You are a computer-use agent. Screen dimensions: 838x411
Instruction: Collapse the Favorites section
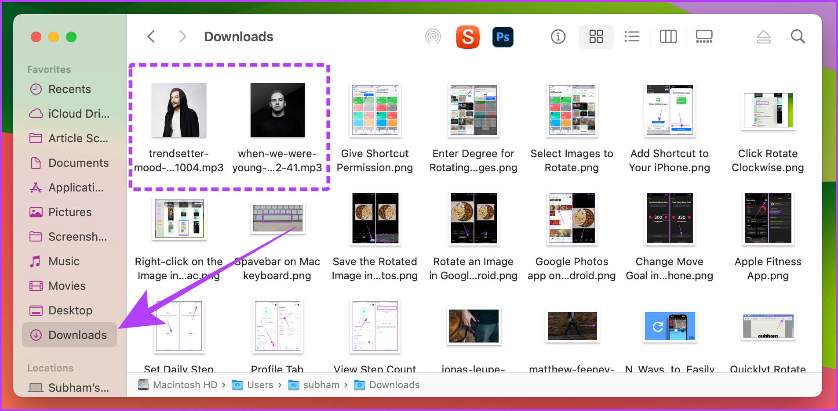tap(49, 69)
